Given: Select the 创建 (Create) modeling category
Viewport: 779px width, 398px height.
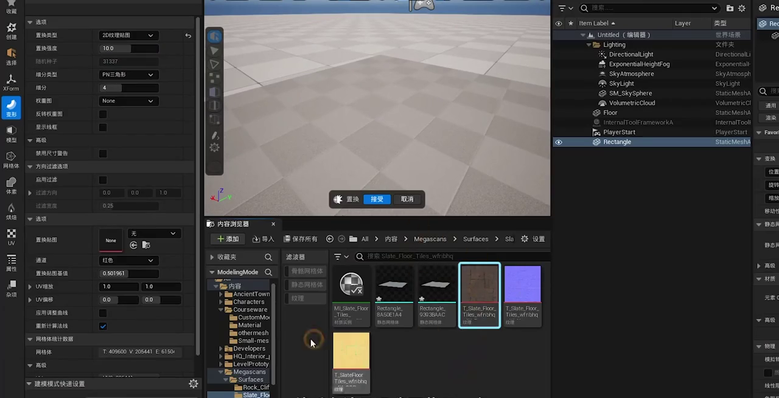Looking at the screenshot, I should tap(11, 31).
